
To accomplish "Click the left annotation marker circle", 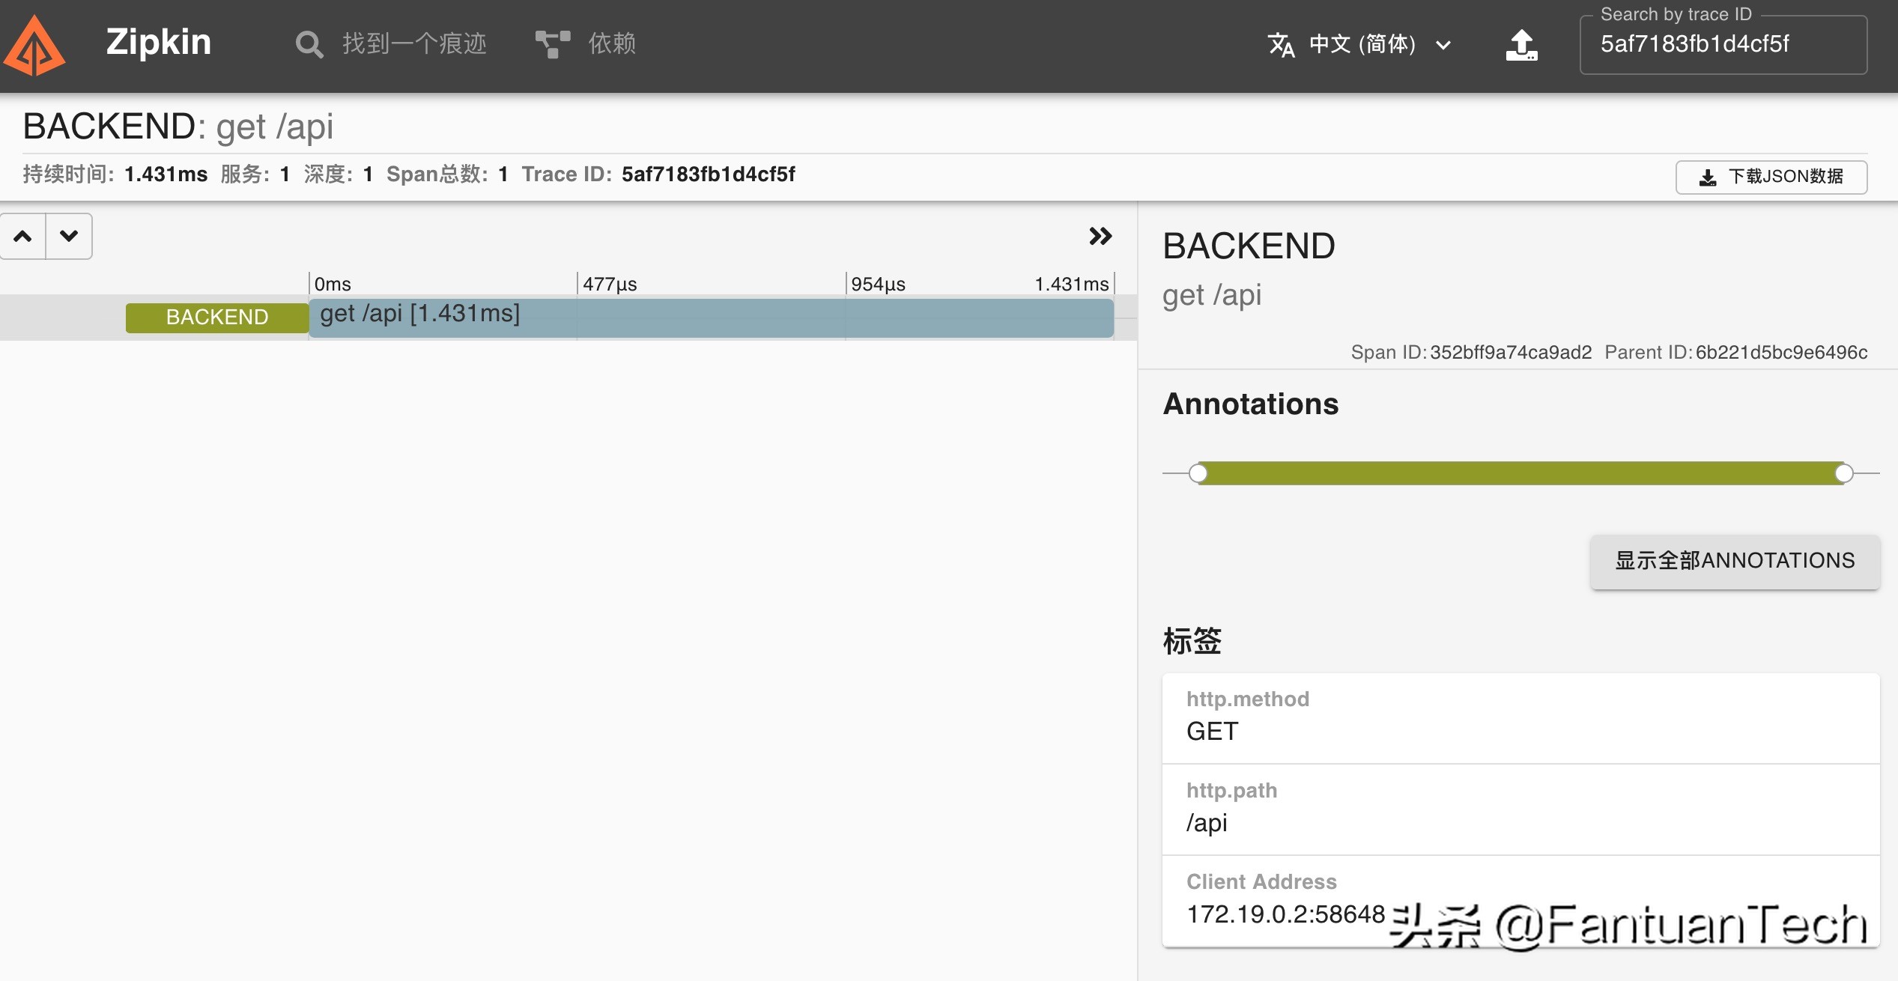I will click(1198, 473).
